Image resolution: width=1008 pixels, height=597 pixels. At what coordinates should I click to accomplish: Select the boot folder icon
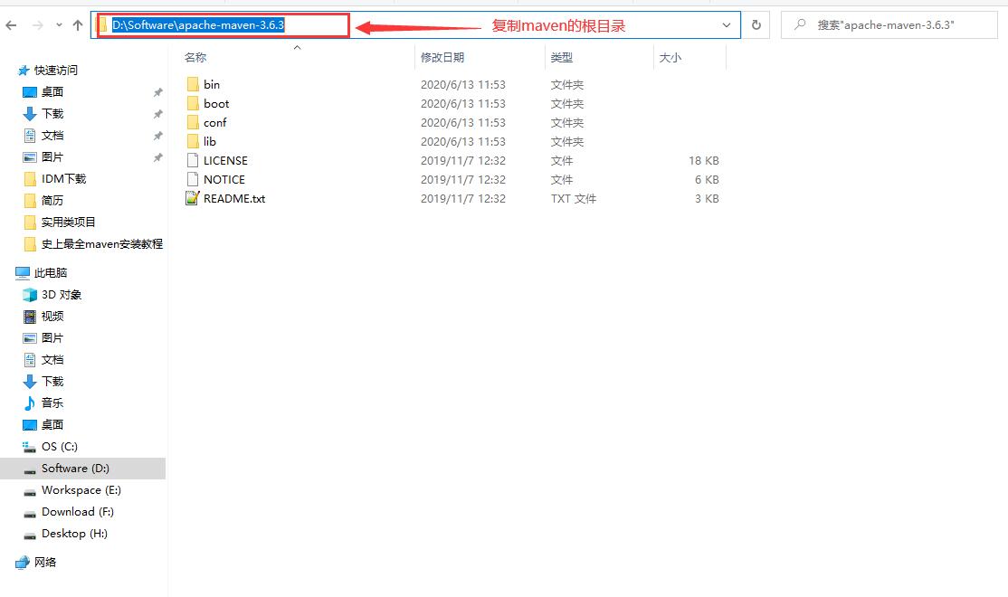[x=193, y=103]
